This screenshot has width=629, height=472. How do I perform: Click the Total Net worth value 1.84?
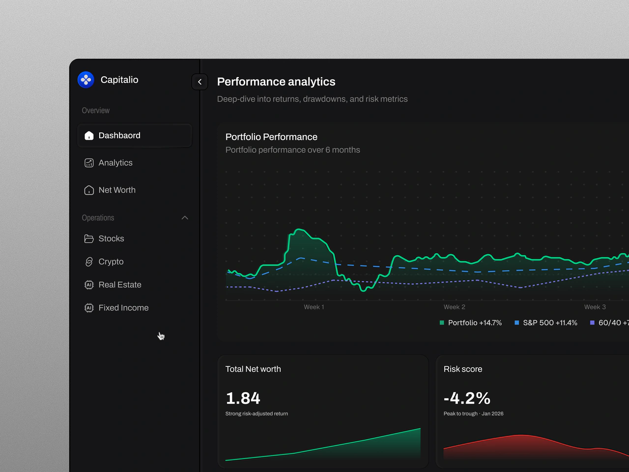pos(243,398)
